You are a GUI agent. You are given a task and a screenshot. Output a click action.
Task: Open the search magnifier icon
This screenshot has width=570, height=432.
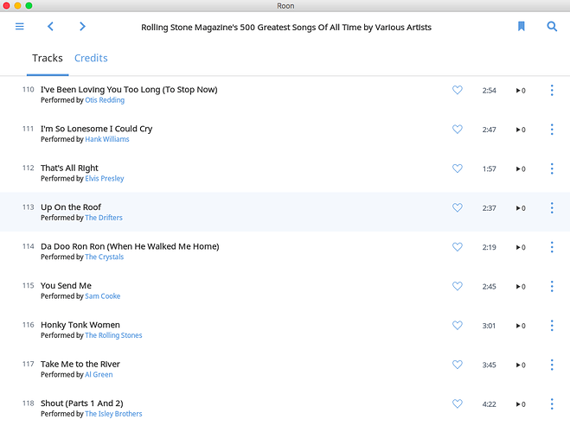pos(552,26)
